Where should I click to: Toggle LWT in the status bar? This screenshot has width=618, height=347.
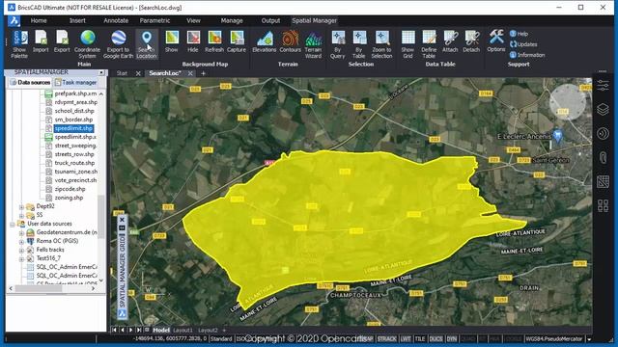[406, 338]
